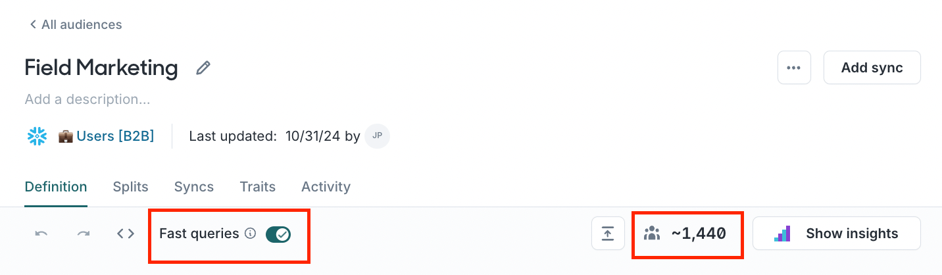Image resolution: width=942 pixels, height=275 pixels.
Task: Open the code view brackets icon
Action: (x=126, y=234)
